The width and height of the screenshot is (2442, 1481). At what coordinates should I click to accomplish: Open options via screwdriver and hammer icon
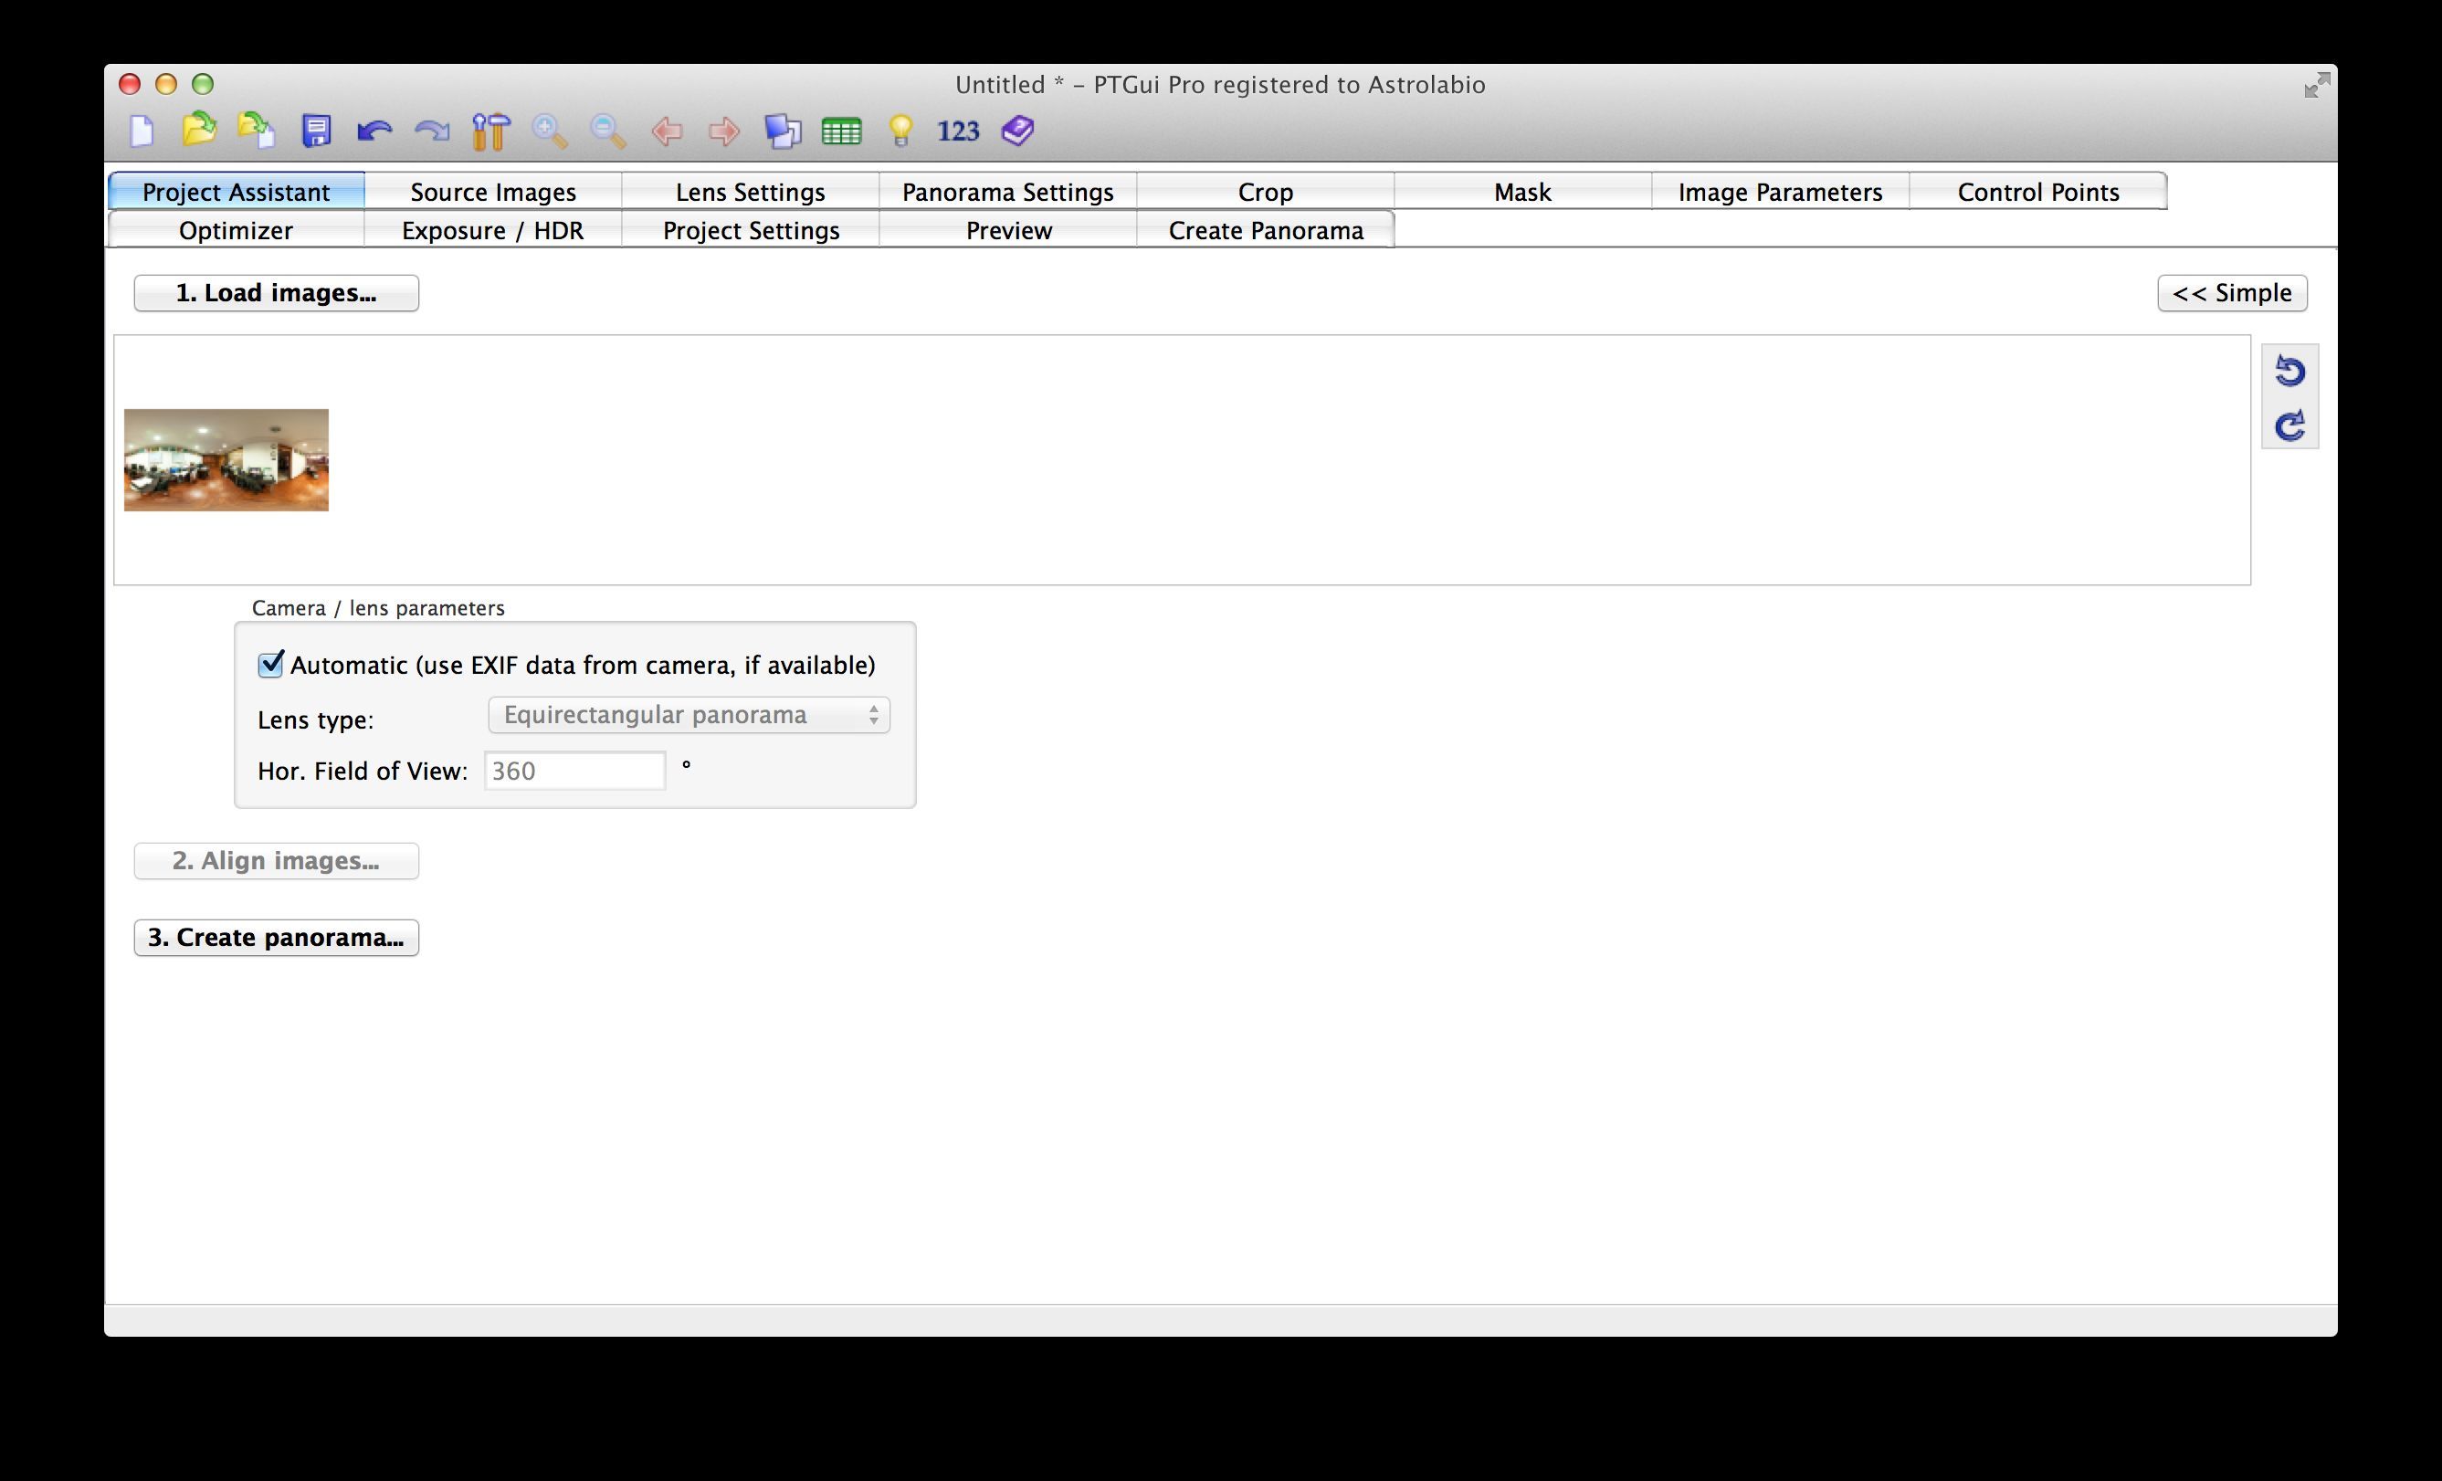pyautogui.click(x=490, y=131)
